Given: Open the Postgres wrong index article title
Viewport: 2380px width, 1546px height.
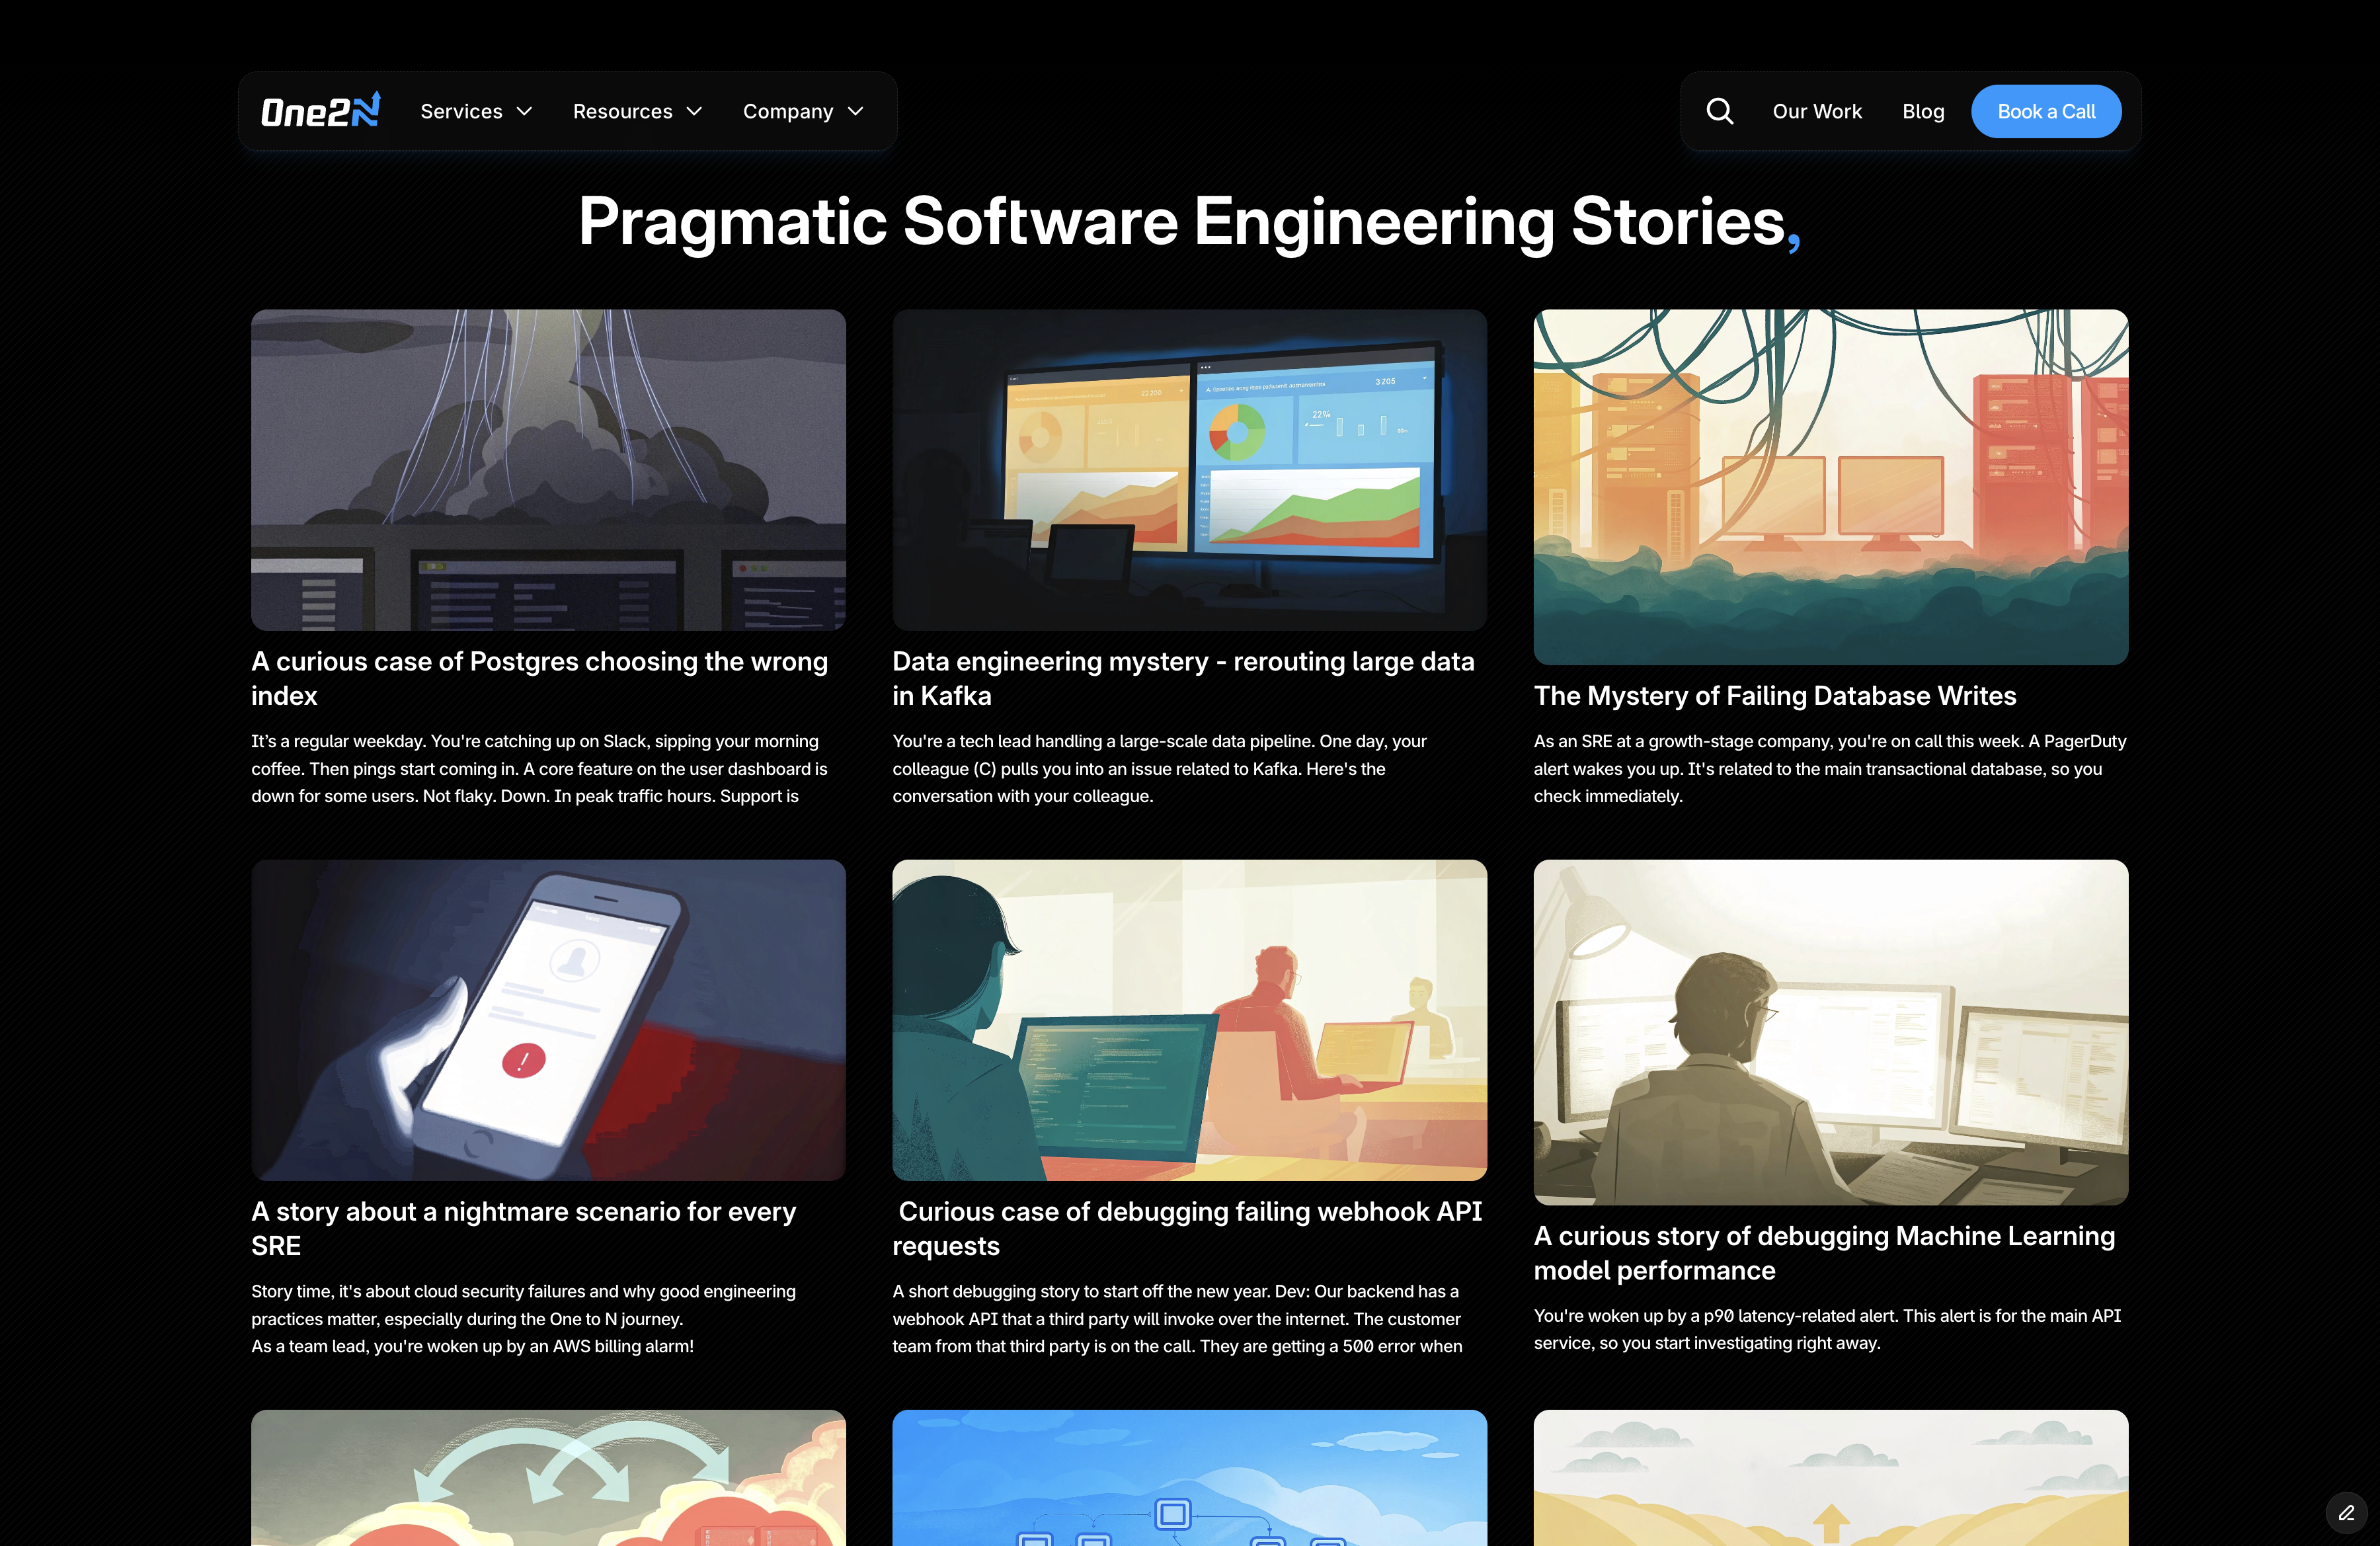Looking at the screenshot, I should [540, 678].
